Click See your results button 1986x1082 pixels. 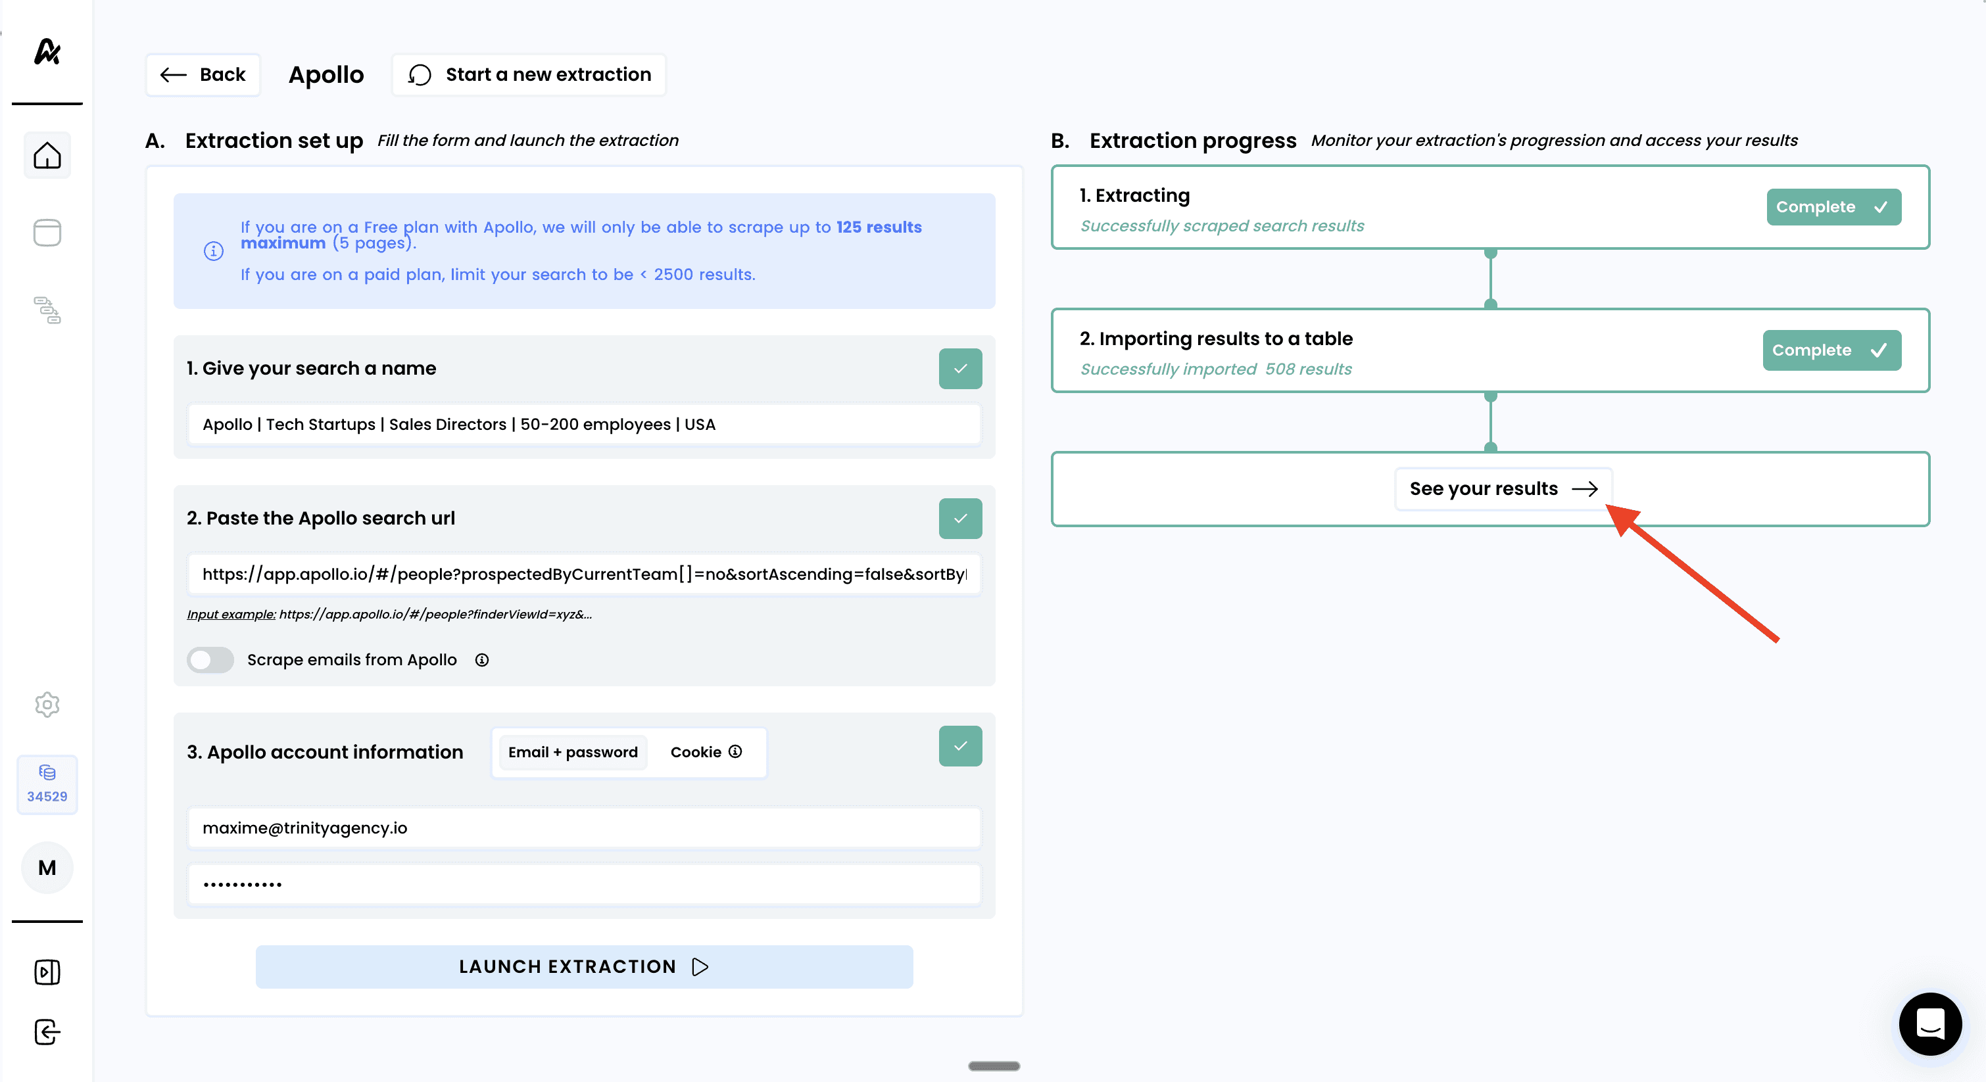pos(1502,488)
